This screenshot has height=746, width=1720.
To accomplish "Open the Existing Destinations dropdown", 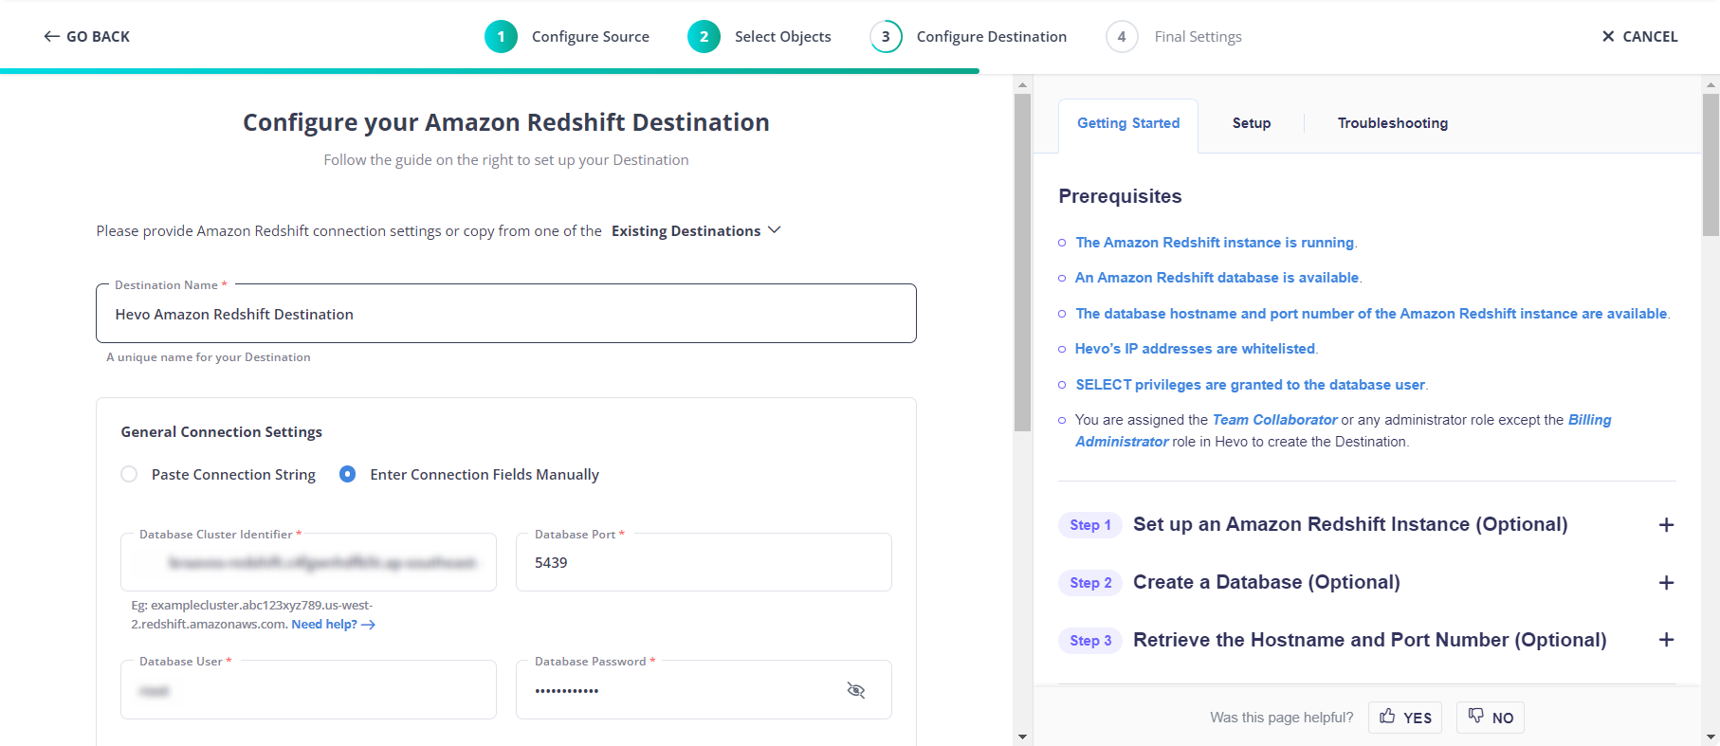I will (x=696, y=230).
